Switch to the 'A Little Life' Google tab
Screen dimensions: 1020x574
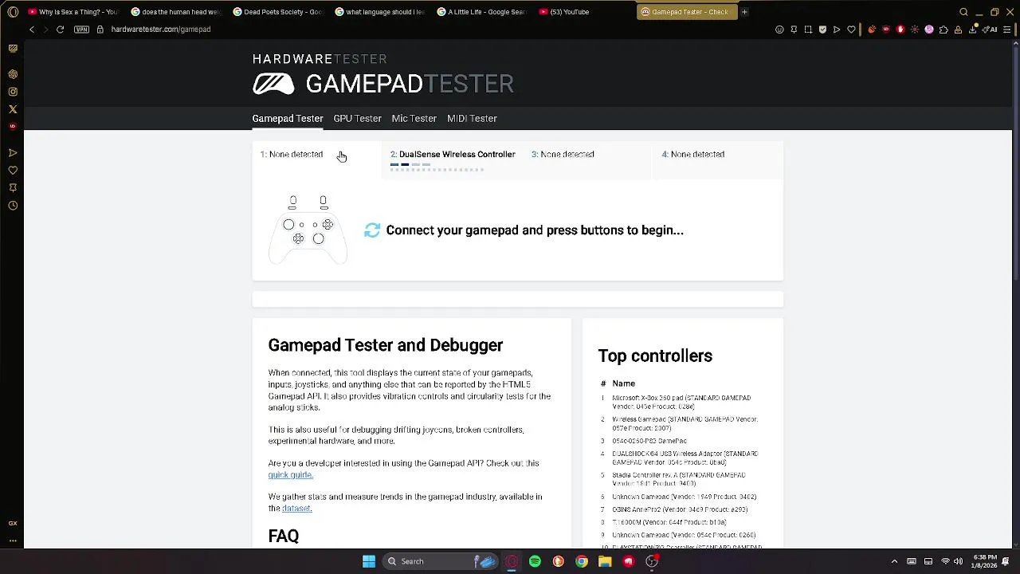(481, 12)
